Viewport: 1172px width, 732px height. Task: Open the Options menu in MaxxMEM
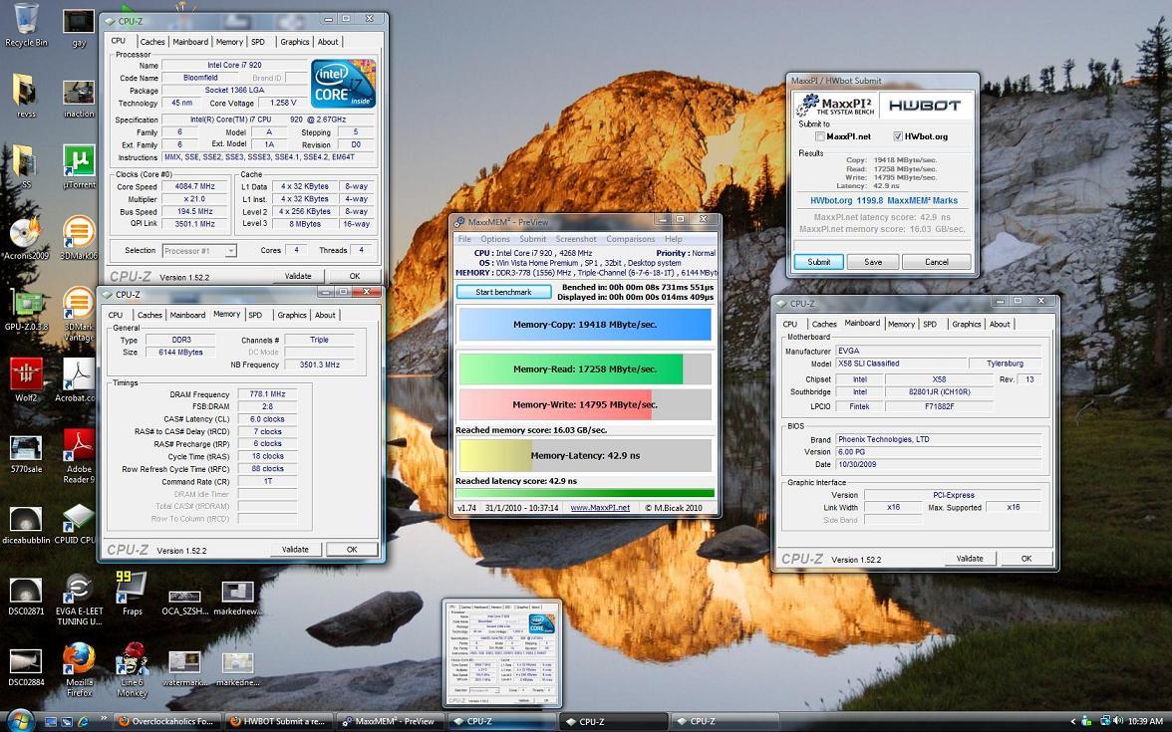(x=494, y=239)
